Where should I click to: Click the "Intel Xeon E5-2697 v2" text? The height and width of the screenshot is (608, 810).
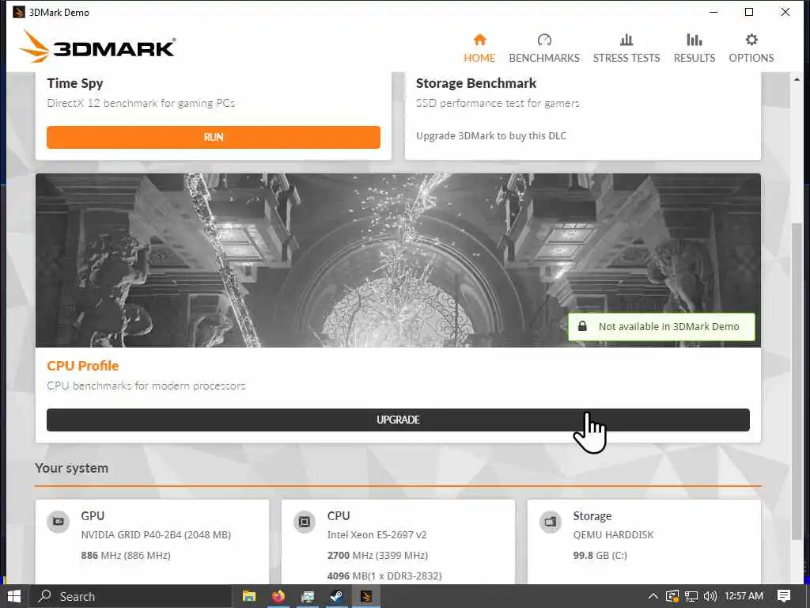(377, 535)
